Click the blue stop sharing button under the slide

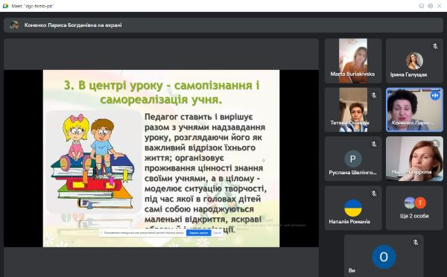point(199,233)
